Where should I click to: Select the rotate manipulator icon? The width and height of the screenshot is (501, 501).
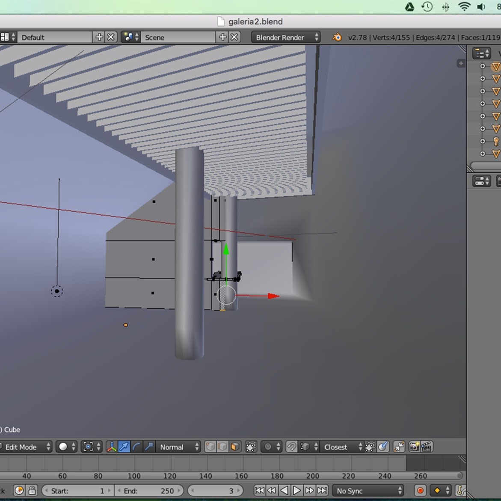[136, 447]
